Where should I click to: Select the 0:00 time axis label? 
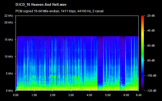click(x=16, y=95)
